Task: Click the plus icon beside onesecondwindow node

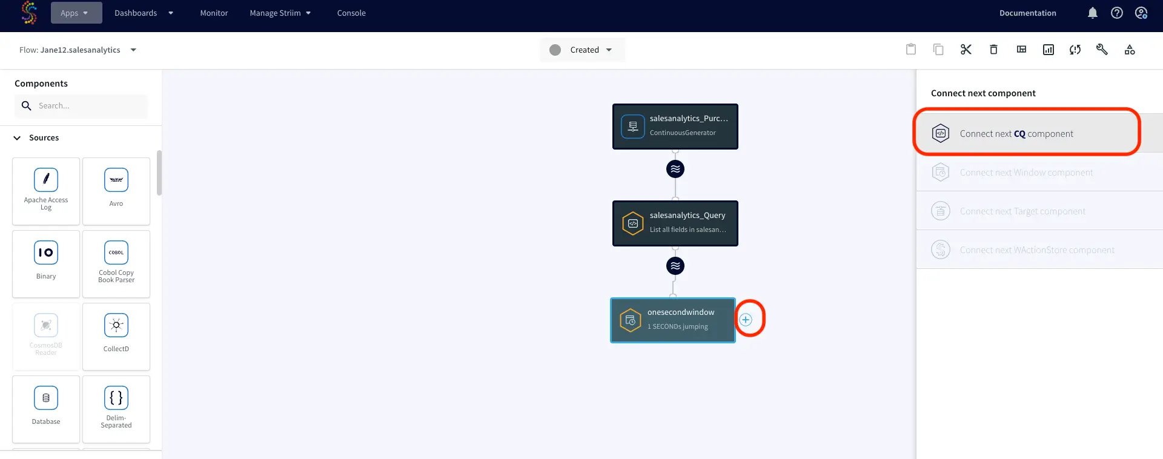Action: coord(746,320)
